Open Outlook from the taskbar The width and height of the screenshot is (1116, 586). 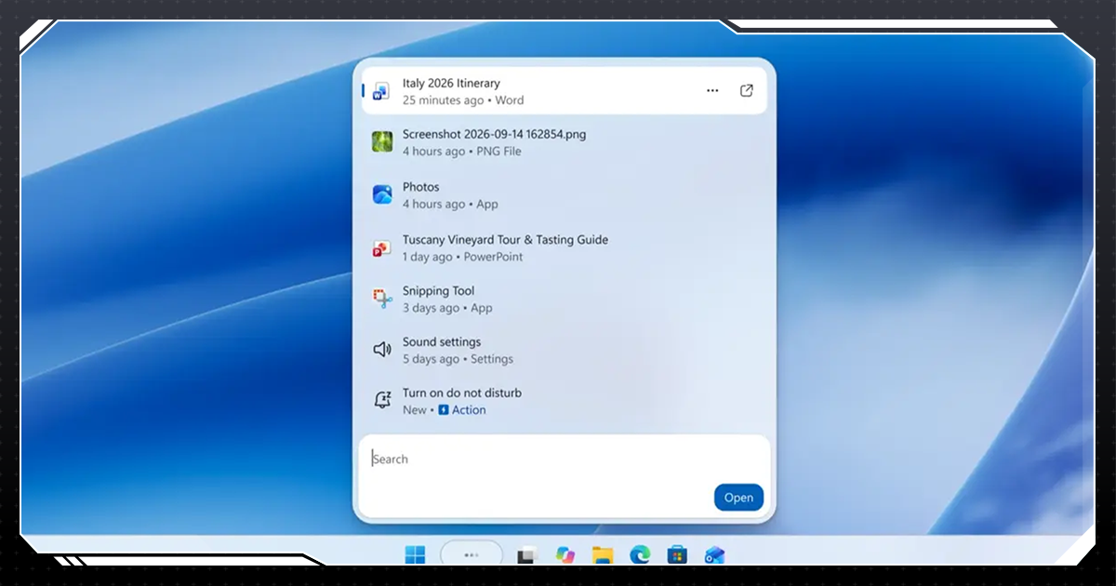(714, 555)
